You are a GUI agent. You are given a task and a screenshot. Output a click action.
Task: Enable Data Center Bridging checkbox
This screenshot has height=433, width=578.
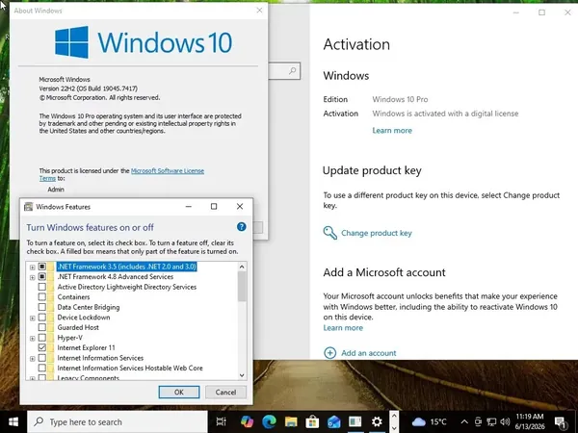tap(42, 307)
